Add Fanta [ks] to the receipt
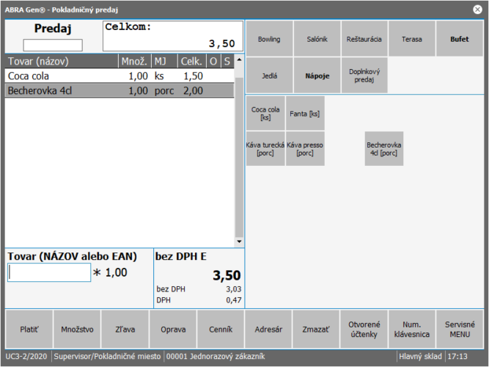Viewport: 489px width, 367px height. (x=304, y=113)
